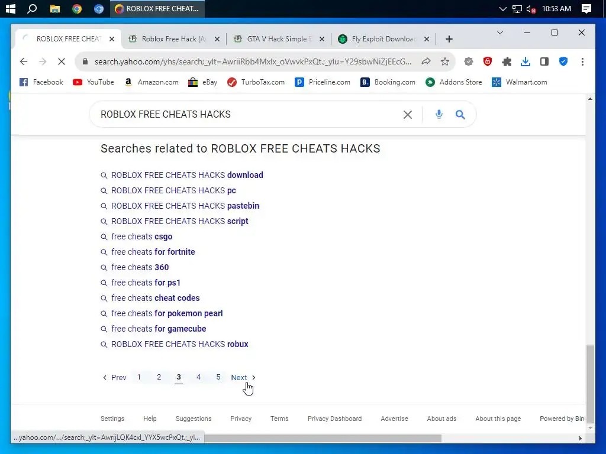Open footer Settings link
Image resolution: width=606 pixels, height=454 pixels.
(112, 419)
